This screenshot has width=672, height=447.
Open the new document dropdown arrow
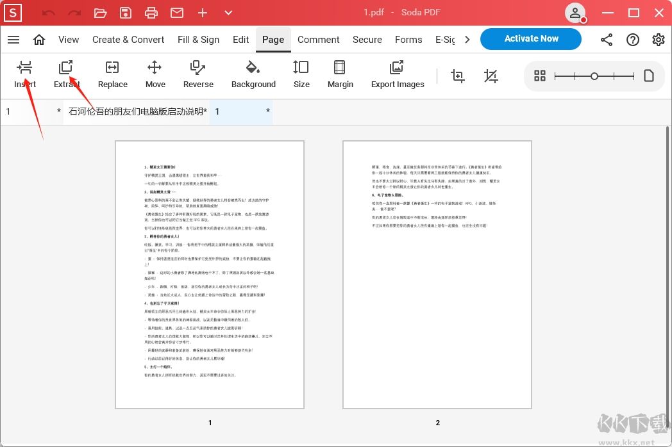pyautogui.click(x=228, y=12)
